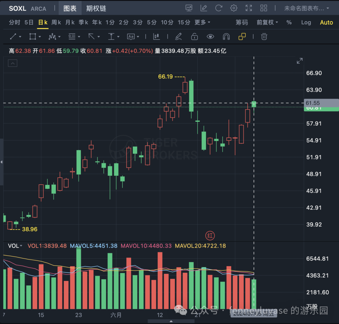
Task: Delete drawings with the trash icon
Action: coord(264,36)
